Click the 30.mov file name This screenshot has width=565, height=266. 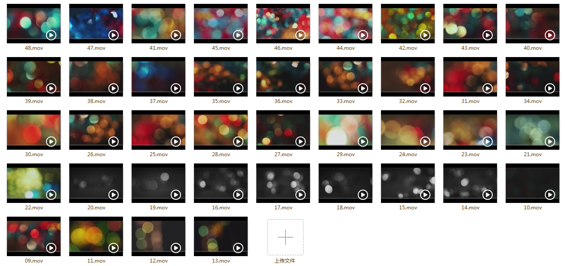[x=34, y=154]
